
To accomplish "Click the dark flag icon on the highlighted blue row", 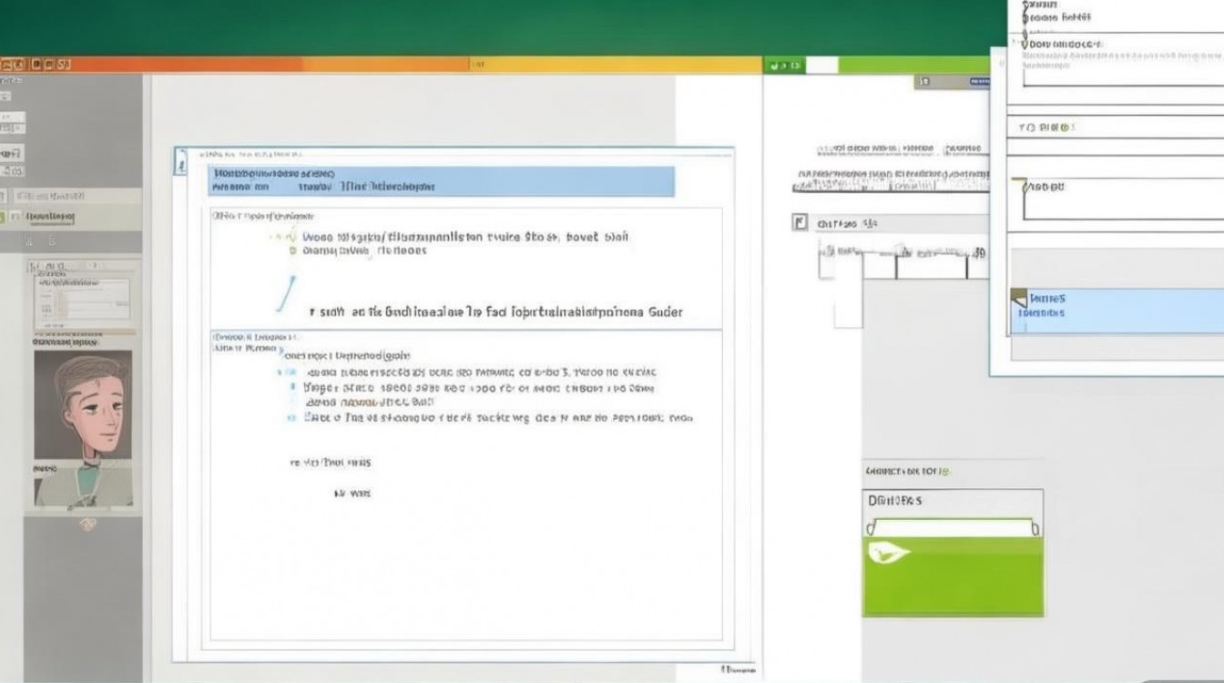I will click(x=1019, y=297).
